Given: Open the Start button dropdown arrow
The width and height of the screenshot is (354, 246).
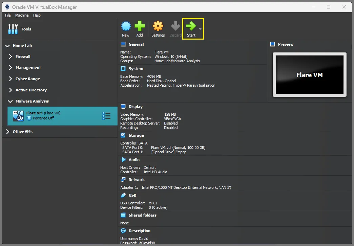Looking at the screenshot, I should click(200, 29).
